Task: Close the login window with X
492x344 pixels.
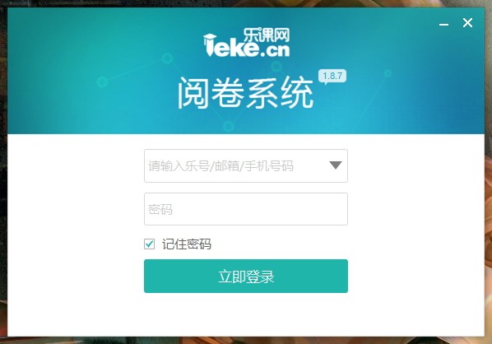Action: [467, 23]
